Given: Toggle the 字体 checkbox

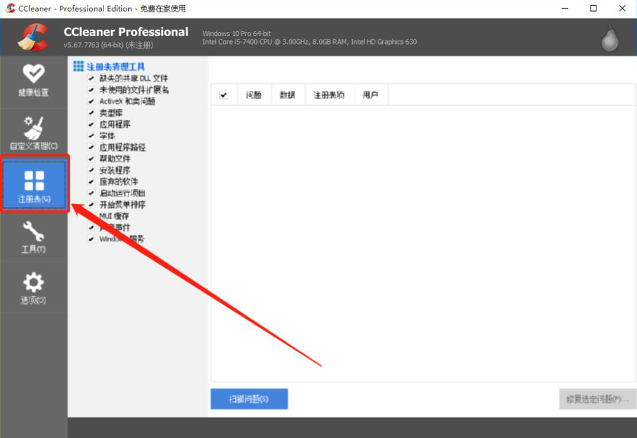Looking at the screenshot, I should 91,136.
